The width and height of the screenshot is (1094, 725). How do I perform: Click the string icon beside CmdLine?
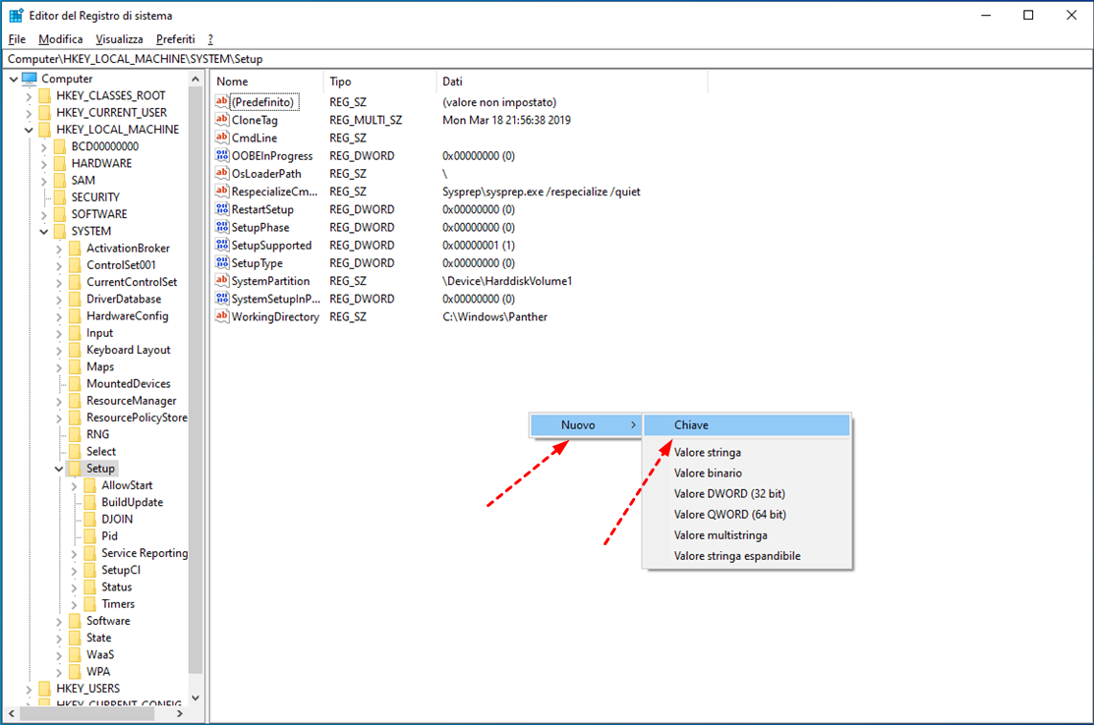pyautogui.click(x=222, y=138)
